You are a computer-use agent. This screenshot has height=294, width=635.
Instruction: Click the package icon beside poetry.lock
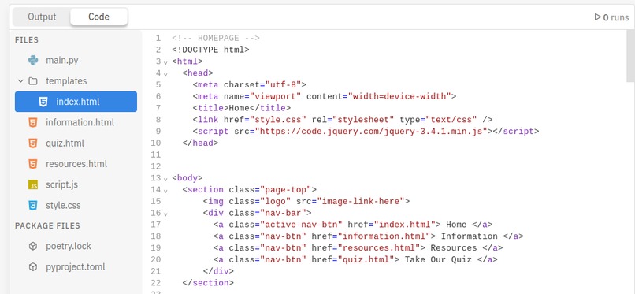point(33,246)
